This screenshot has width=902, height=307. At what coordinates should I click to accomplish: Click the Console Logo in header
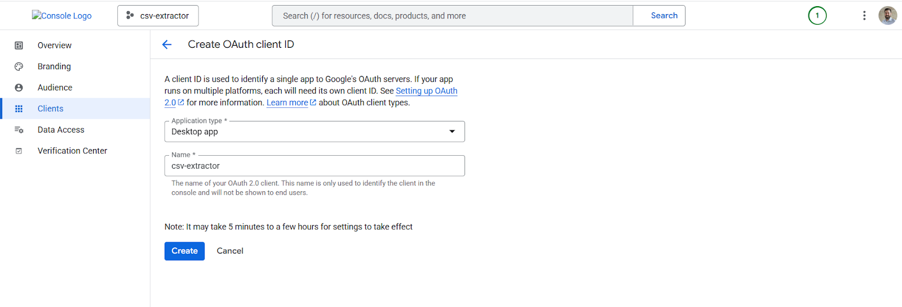pos(62,16)
